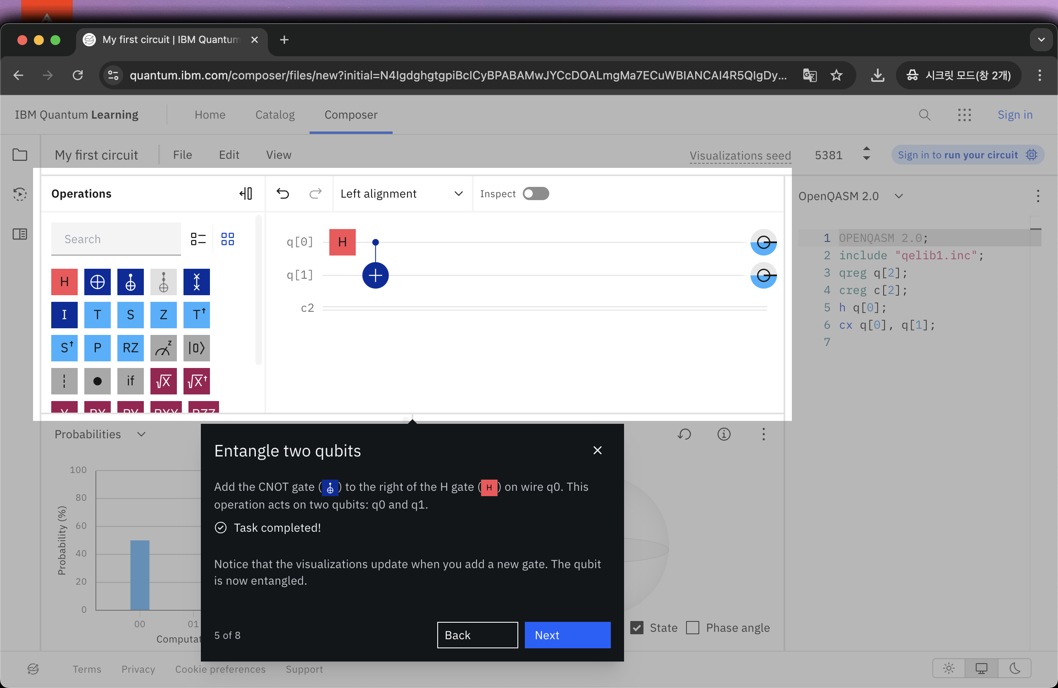Select the Z measurement operation
Screen dimensions: 1058x688
(x=164, y=348)
